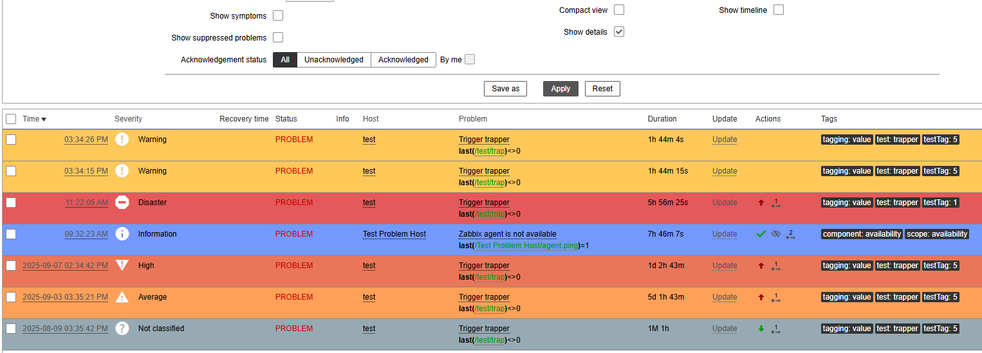Tick the Show timeline checkbox
The image size is (982, 353).
[x=779, y=10]
